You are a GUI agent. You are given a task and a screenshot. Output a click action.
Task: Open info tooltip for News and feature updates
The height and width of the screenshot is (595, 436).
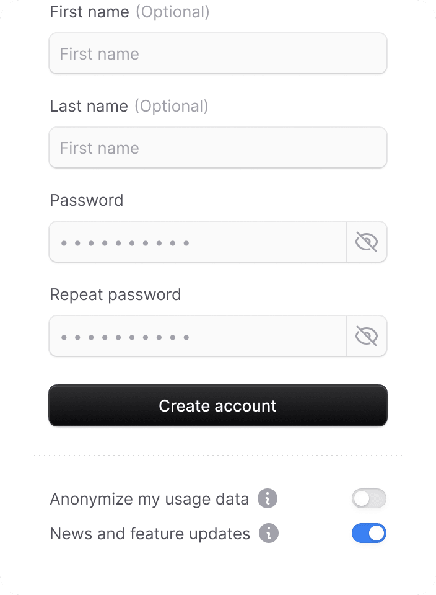pyautogui.click(x=269, y=533)
